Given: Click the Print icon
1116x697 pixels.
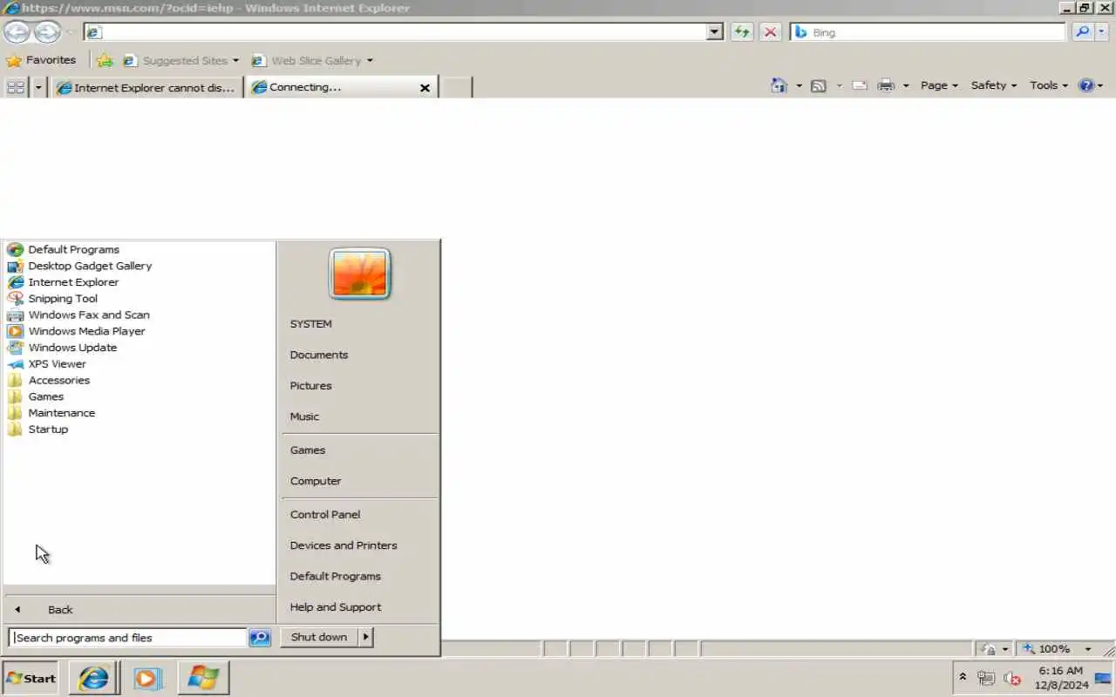Looking at the screenshot, I should (886, 85).
